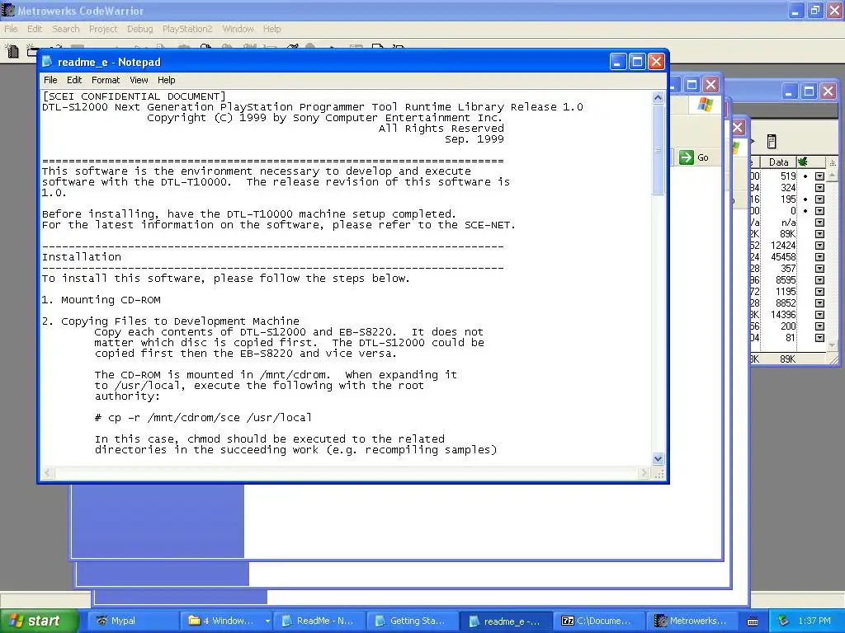Click the Go label in the browser window
This screenshot has height=633, width=845.
coord(703,157)
